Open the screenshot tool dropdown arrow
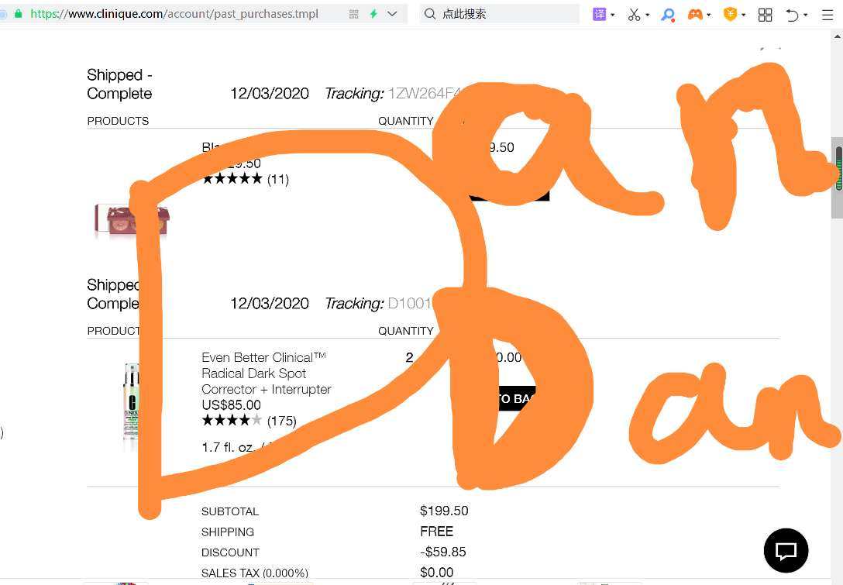Viewport: 843px width, 585px height. pos(647,15)
